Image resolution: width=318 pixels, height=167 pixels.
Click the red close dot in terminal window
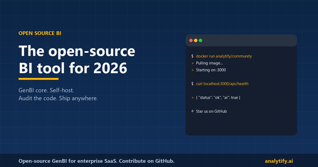pyautogui.click(x=191, y=41)
